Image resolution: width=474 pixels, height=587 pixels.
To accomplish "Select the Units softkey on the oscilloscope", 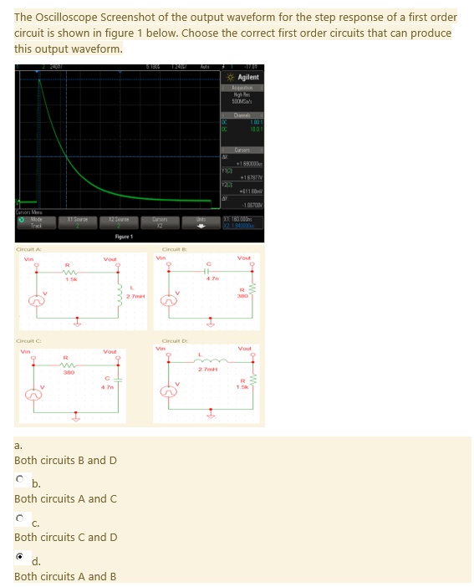I will point(201,222).
